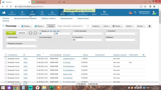Select the checkbox for payment 19760
161x90 pixels.
(6, 70)
